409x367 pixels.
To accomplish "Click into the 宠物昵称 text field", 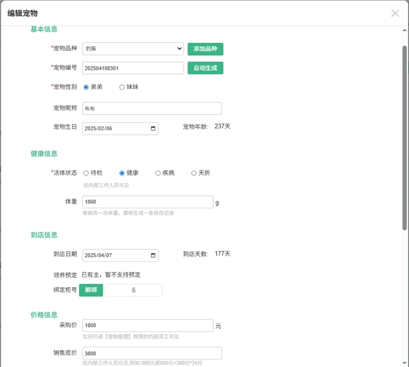I will [152, 108].
